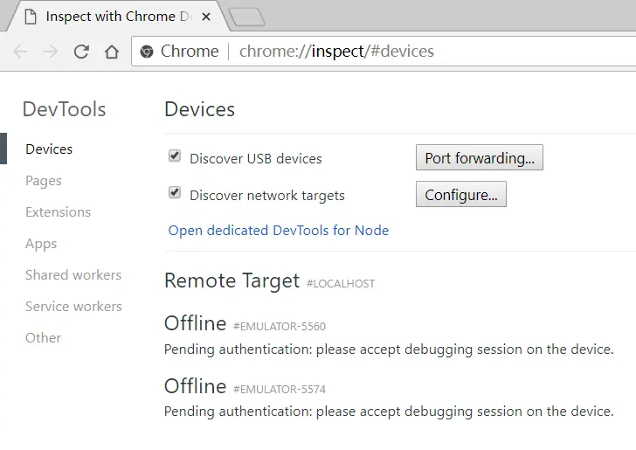Go to the Home page icon
Screen dimensions: 636x450
pyautogui.click(x=112, y=52)
